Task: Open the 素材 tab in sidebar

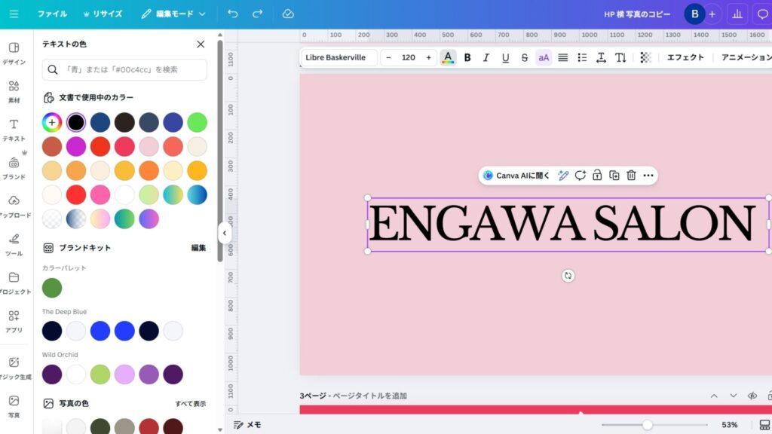Action: tap(14, 90)
